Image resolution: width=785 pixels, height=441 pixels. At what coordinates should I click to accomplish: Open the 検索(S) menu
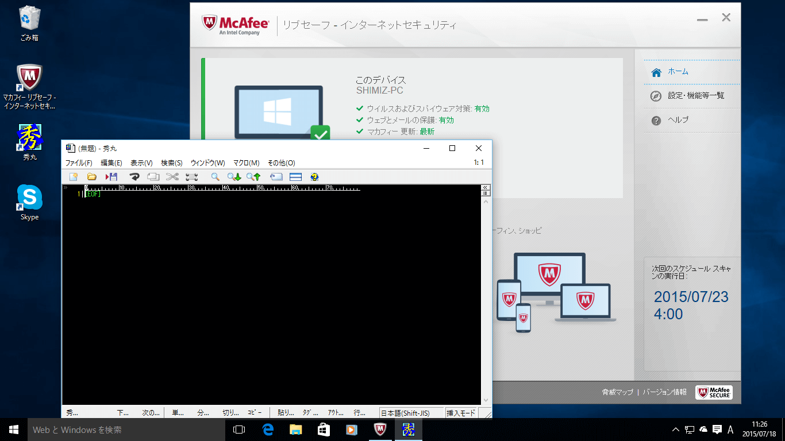[x=172, y=163]
